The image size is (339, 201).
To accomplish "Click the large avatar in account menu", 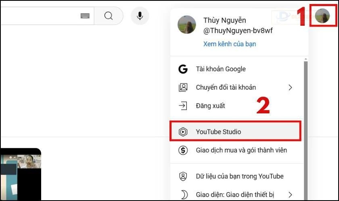I will coord(187,25).
